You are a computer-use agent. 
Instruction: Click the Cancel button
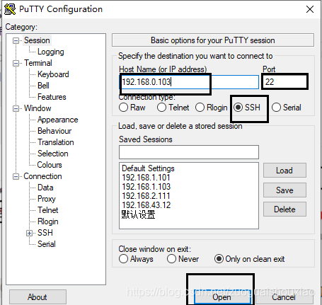(x=284, y=297)
